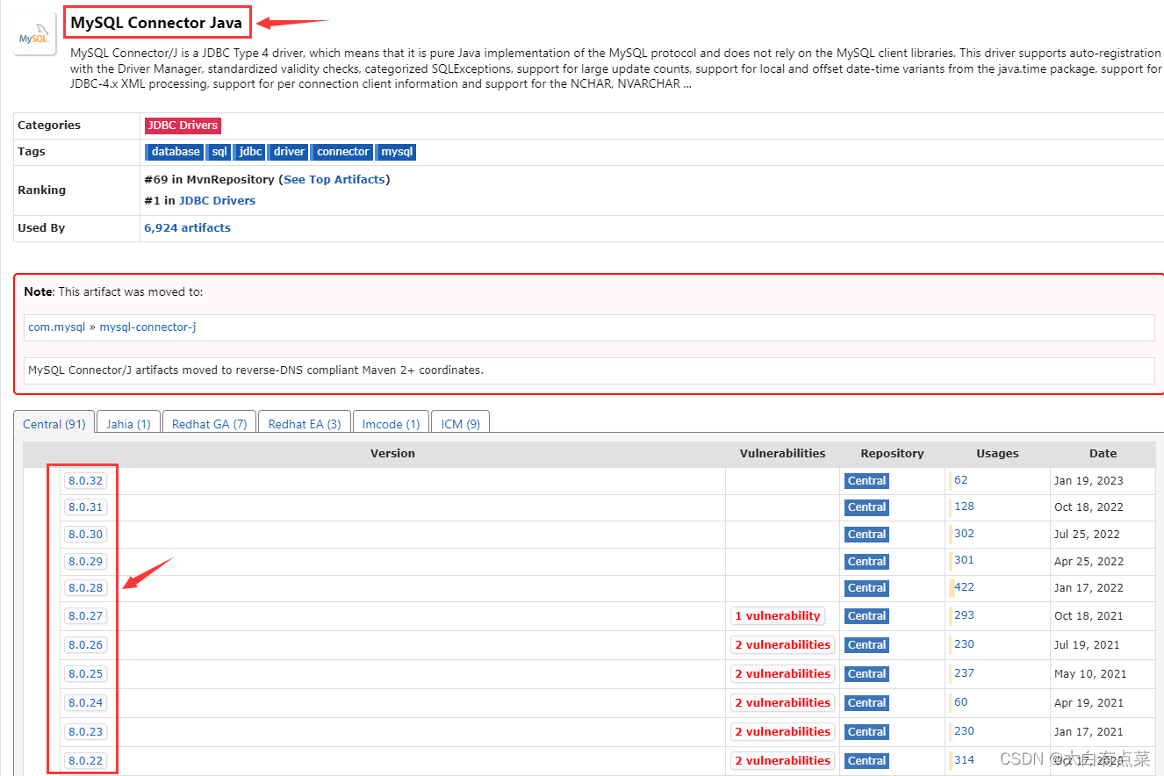The image size is (1164, 776).
Task: Select the connector tag
Action: 342,152
